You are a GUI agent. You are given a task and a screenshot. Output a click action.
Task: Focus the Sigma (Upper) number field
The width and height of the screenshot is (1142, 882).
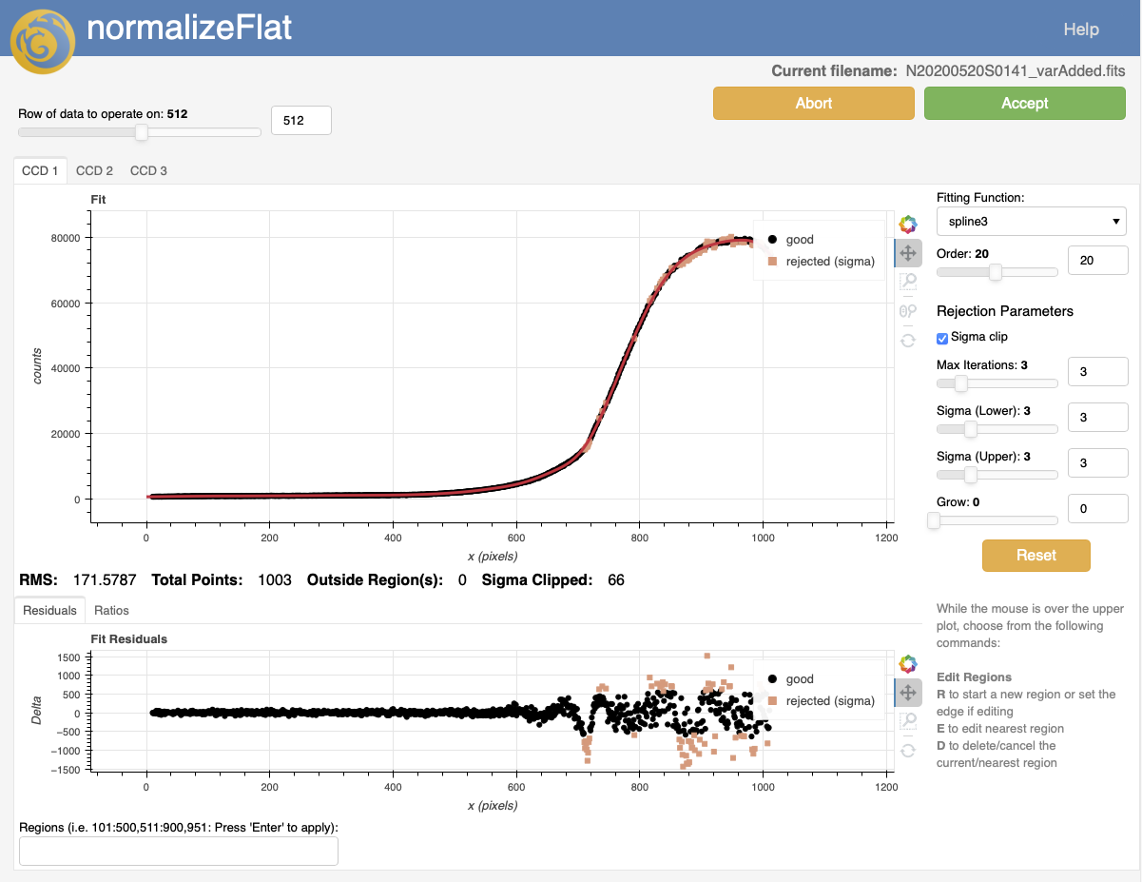[x=1098, y=463]
